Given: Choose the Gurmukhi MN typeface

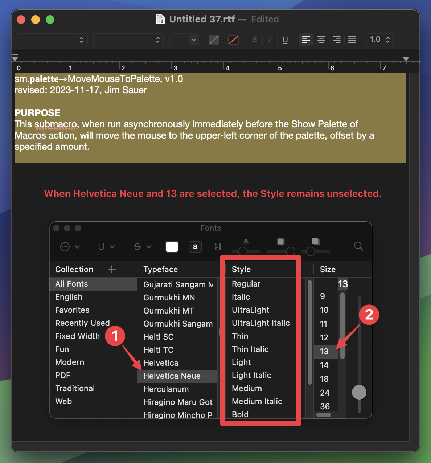Looking at the screenshot, I should (177, 298).
